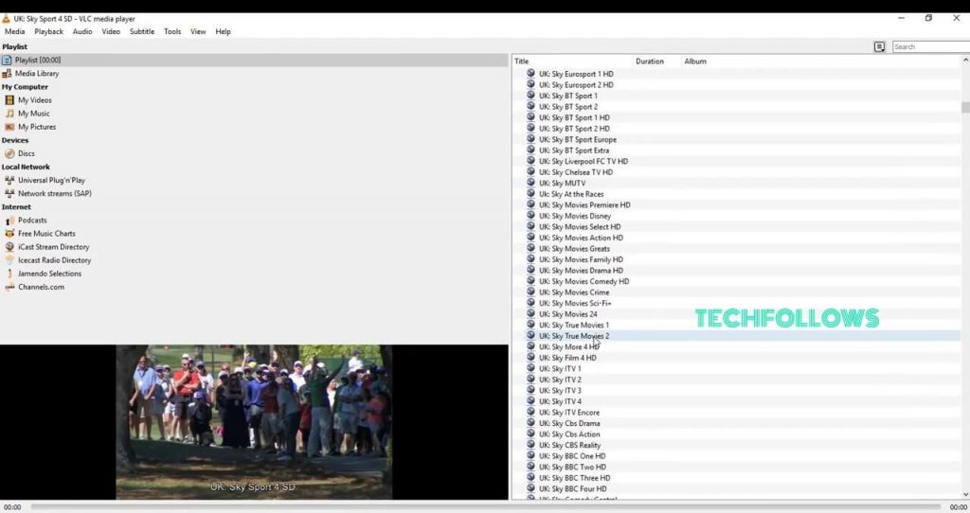Viewport: 970px width, 513px height.
Task: Sort by the Title column header
Action: pyautogui.click(x=572, y=62)
